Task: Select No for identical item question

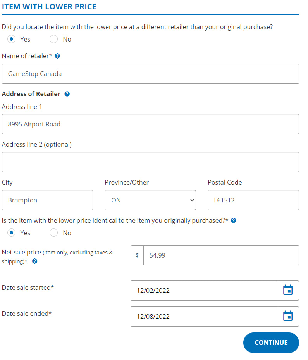Action: pos(54,233)
